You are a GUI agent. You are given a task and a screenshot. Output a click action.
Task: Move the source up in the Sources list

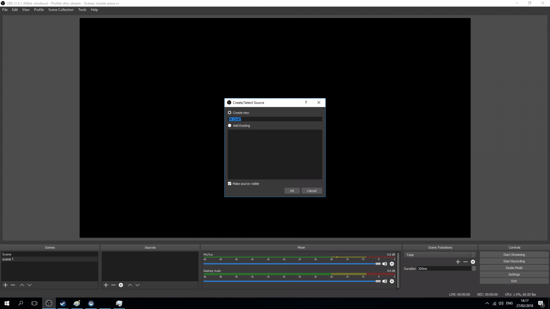coord(130,285)
